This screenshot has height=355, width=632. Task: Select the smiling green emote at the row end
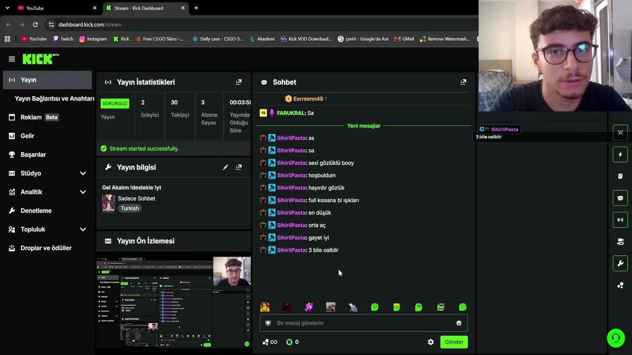point(463,307)
